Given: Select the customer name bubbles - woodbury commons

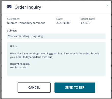Looking at the screenshot, I should click(x=26, y=23).
